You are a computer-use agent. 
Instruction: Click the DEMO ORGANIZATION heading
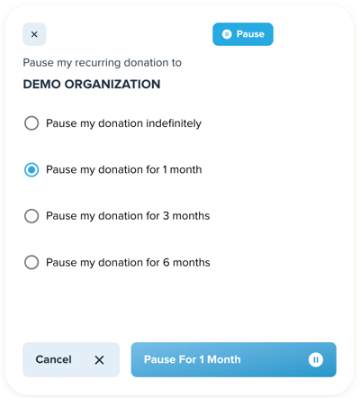92,84
